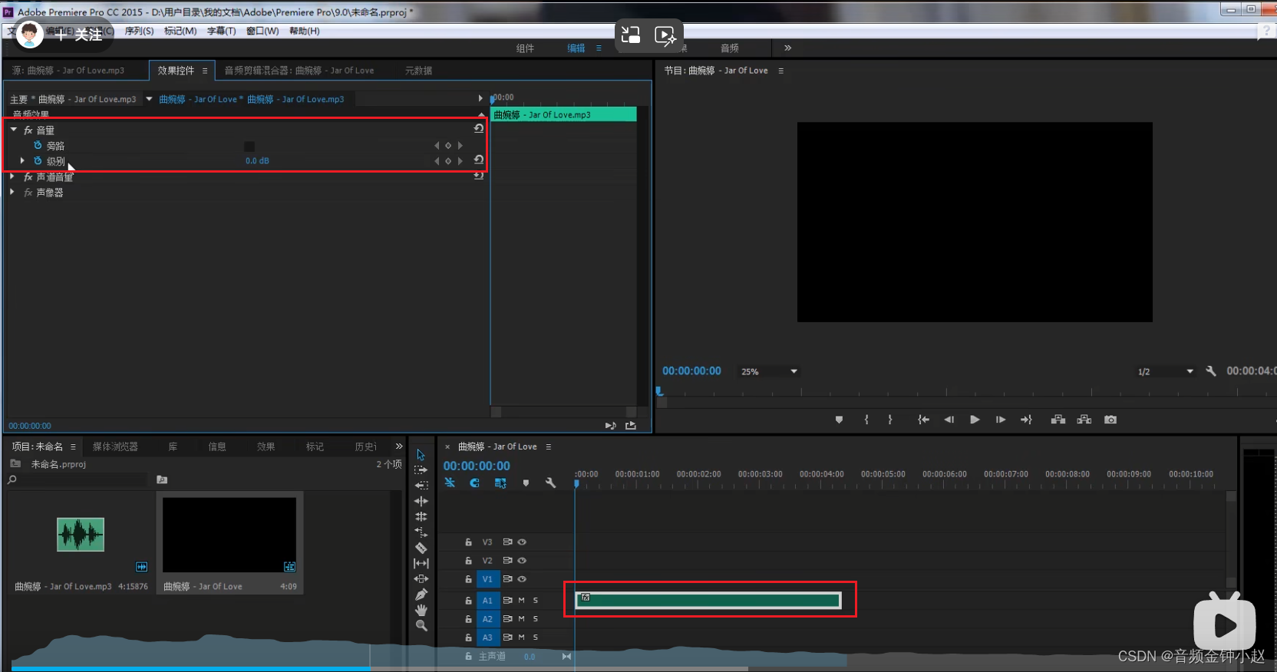Mark In point in program monitor
The height and width of the screenshot is (672, 1277).
click(866, 420)
